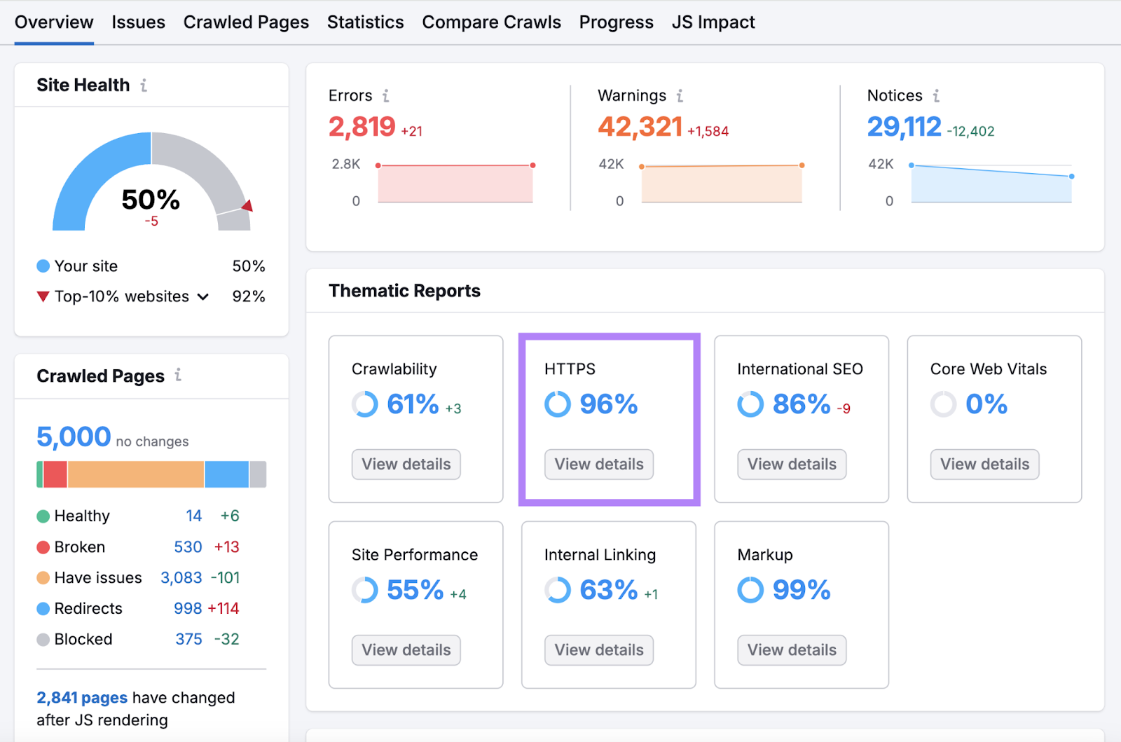Click the red triangle beside Top-10% websites
Image resolution: width=1121 pixels, height=742 pixels.
tap(43, 297)
